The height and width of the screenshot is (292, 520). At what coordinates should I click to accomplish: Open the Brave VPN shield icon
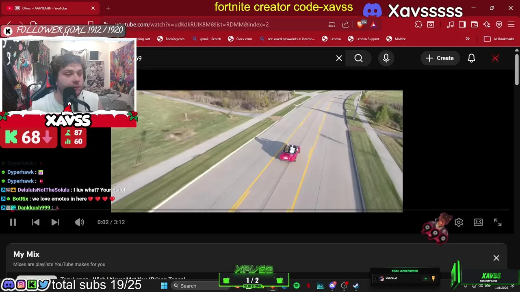coord(499,24)
